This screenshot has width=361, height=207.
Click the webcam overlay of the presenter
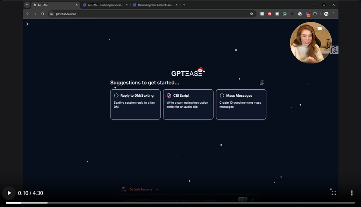coord(311,43)
